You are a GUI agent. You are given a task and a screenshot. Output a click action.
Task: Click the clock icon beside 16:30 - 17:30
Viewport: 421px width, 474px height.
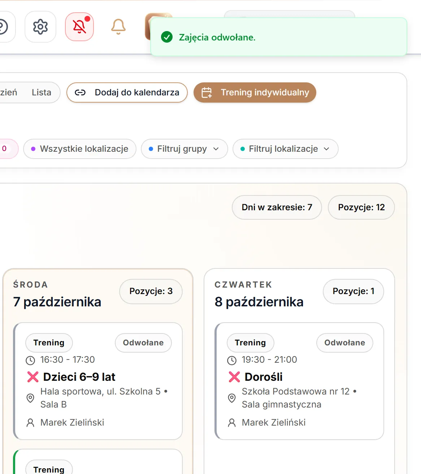point(30,360)
